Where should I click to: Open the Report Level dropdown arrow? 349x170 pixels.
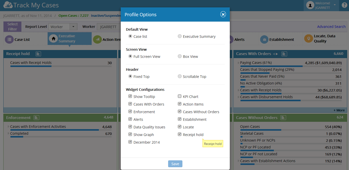[73, 27]
